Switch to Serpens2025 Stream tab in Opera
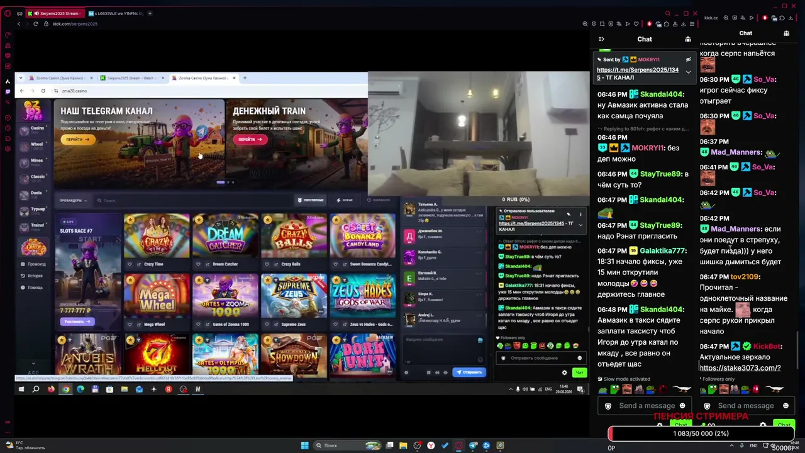805x453 pixels. [x=55, y=13]
